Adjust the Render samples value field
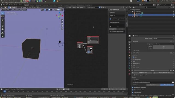Screen dimensions: 175x98 (x=164, y=46)
